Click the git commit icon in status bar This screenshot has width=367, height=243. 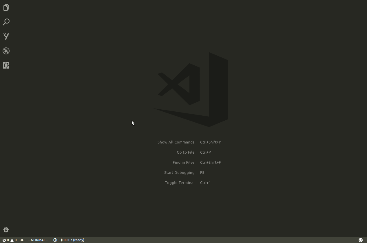(x=22, y=240)
